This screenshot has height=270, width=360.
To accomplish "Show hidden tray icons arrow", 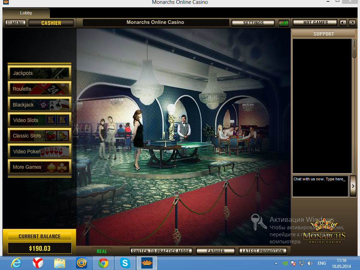I will pos(276,263).
